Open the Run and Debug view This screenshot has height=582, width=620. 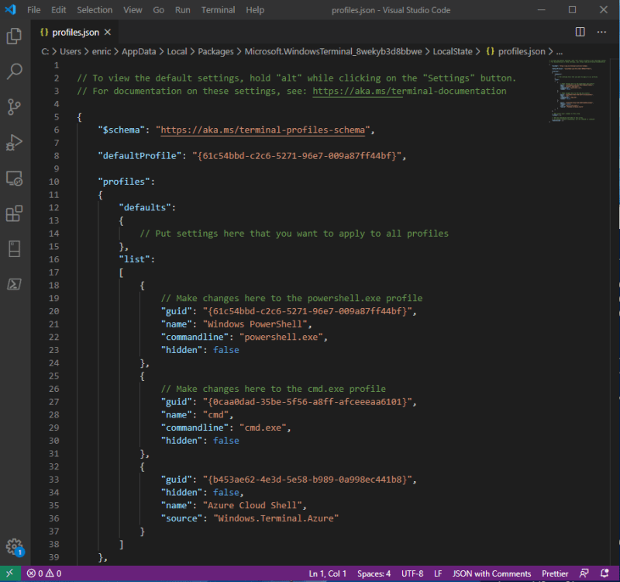(14, 143)
